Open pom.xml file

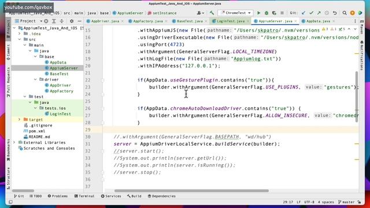[x=37, y=131]
